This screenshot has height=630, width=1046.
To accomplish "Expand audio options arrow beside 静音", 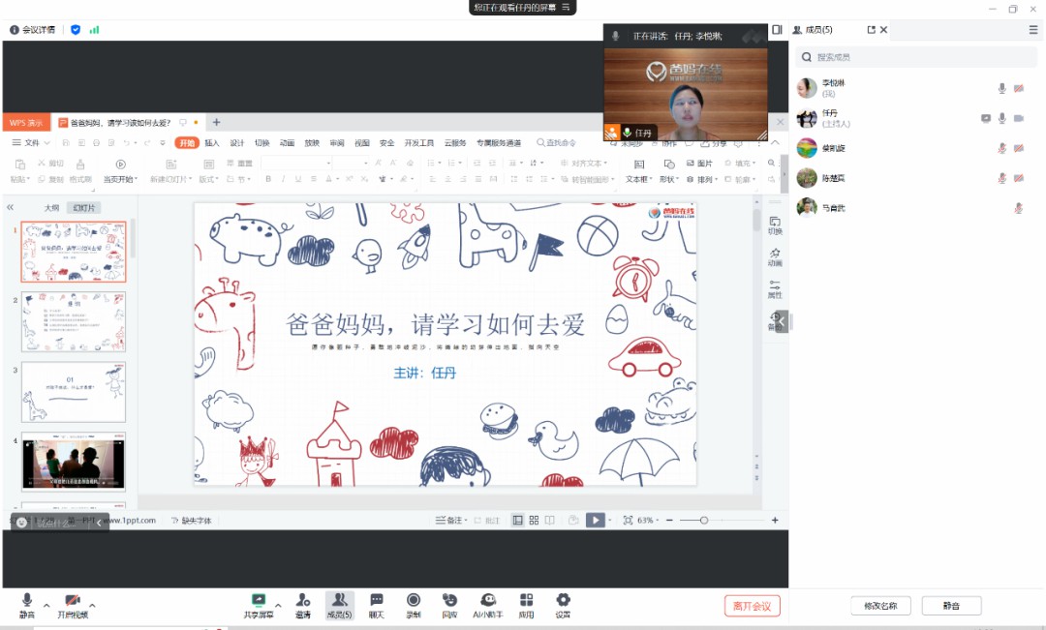I will pyautogui.click(x=47, y=605).
